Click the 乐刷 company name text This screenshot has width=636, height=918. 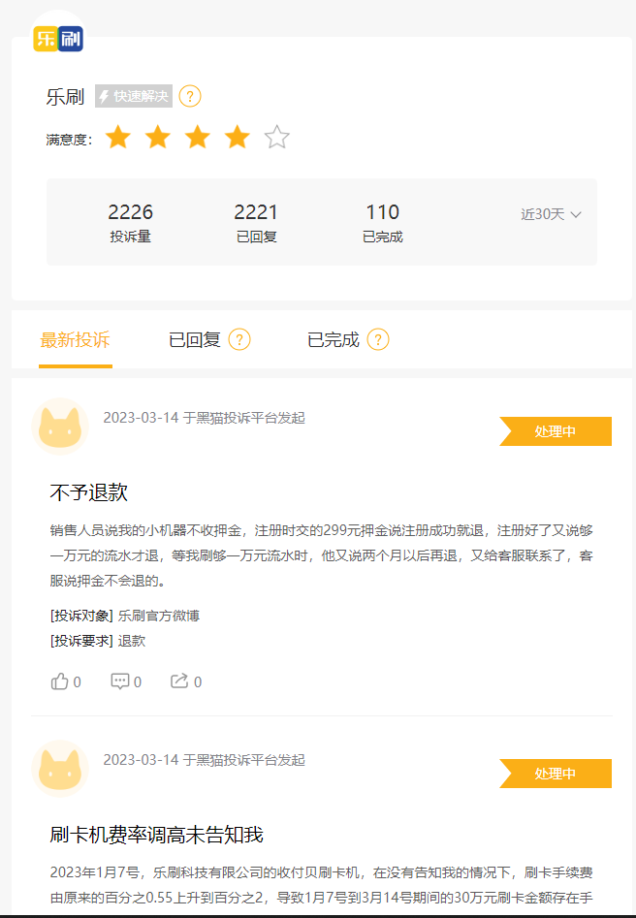click(66, 96)
